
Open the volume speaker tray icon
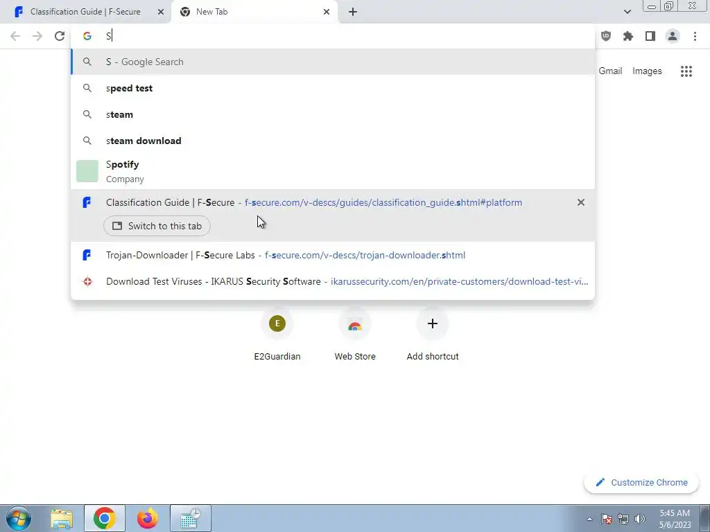639,519
